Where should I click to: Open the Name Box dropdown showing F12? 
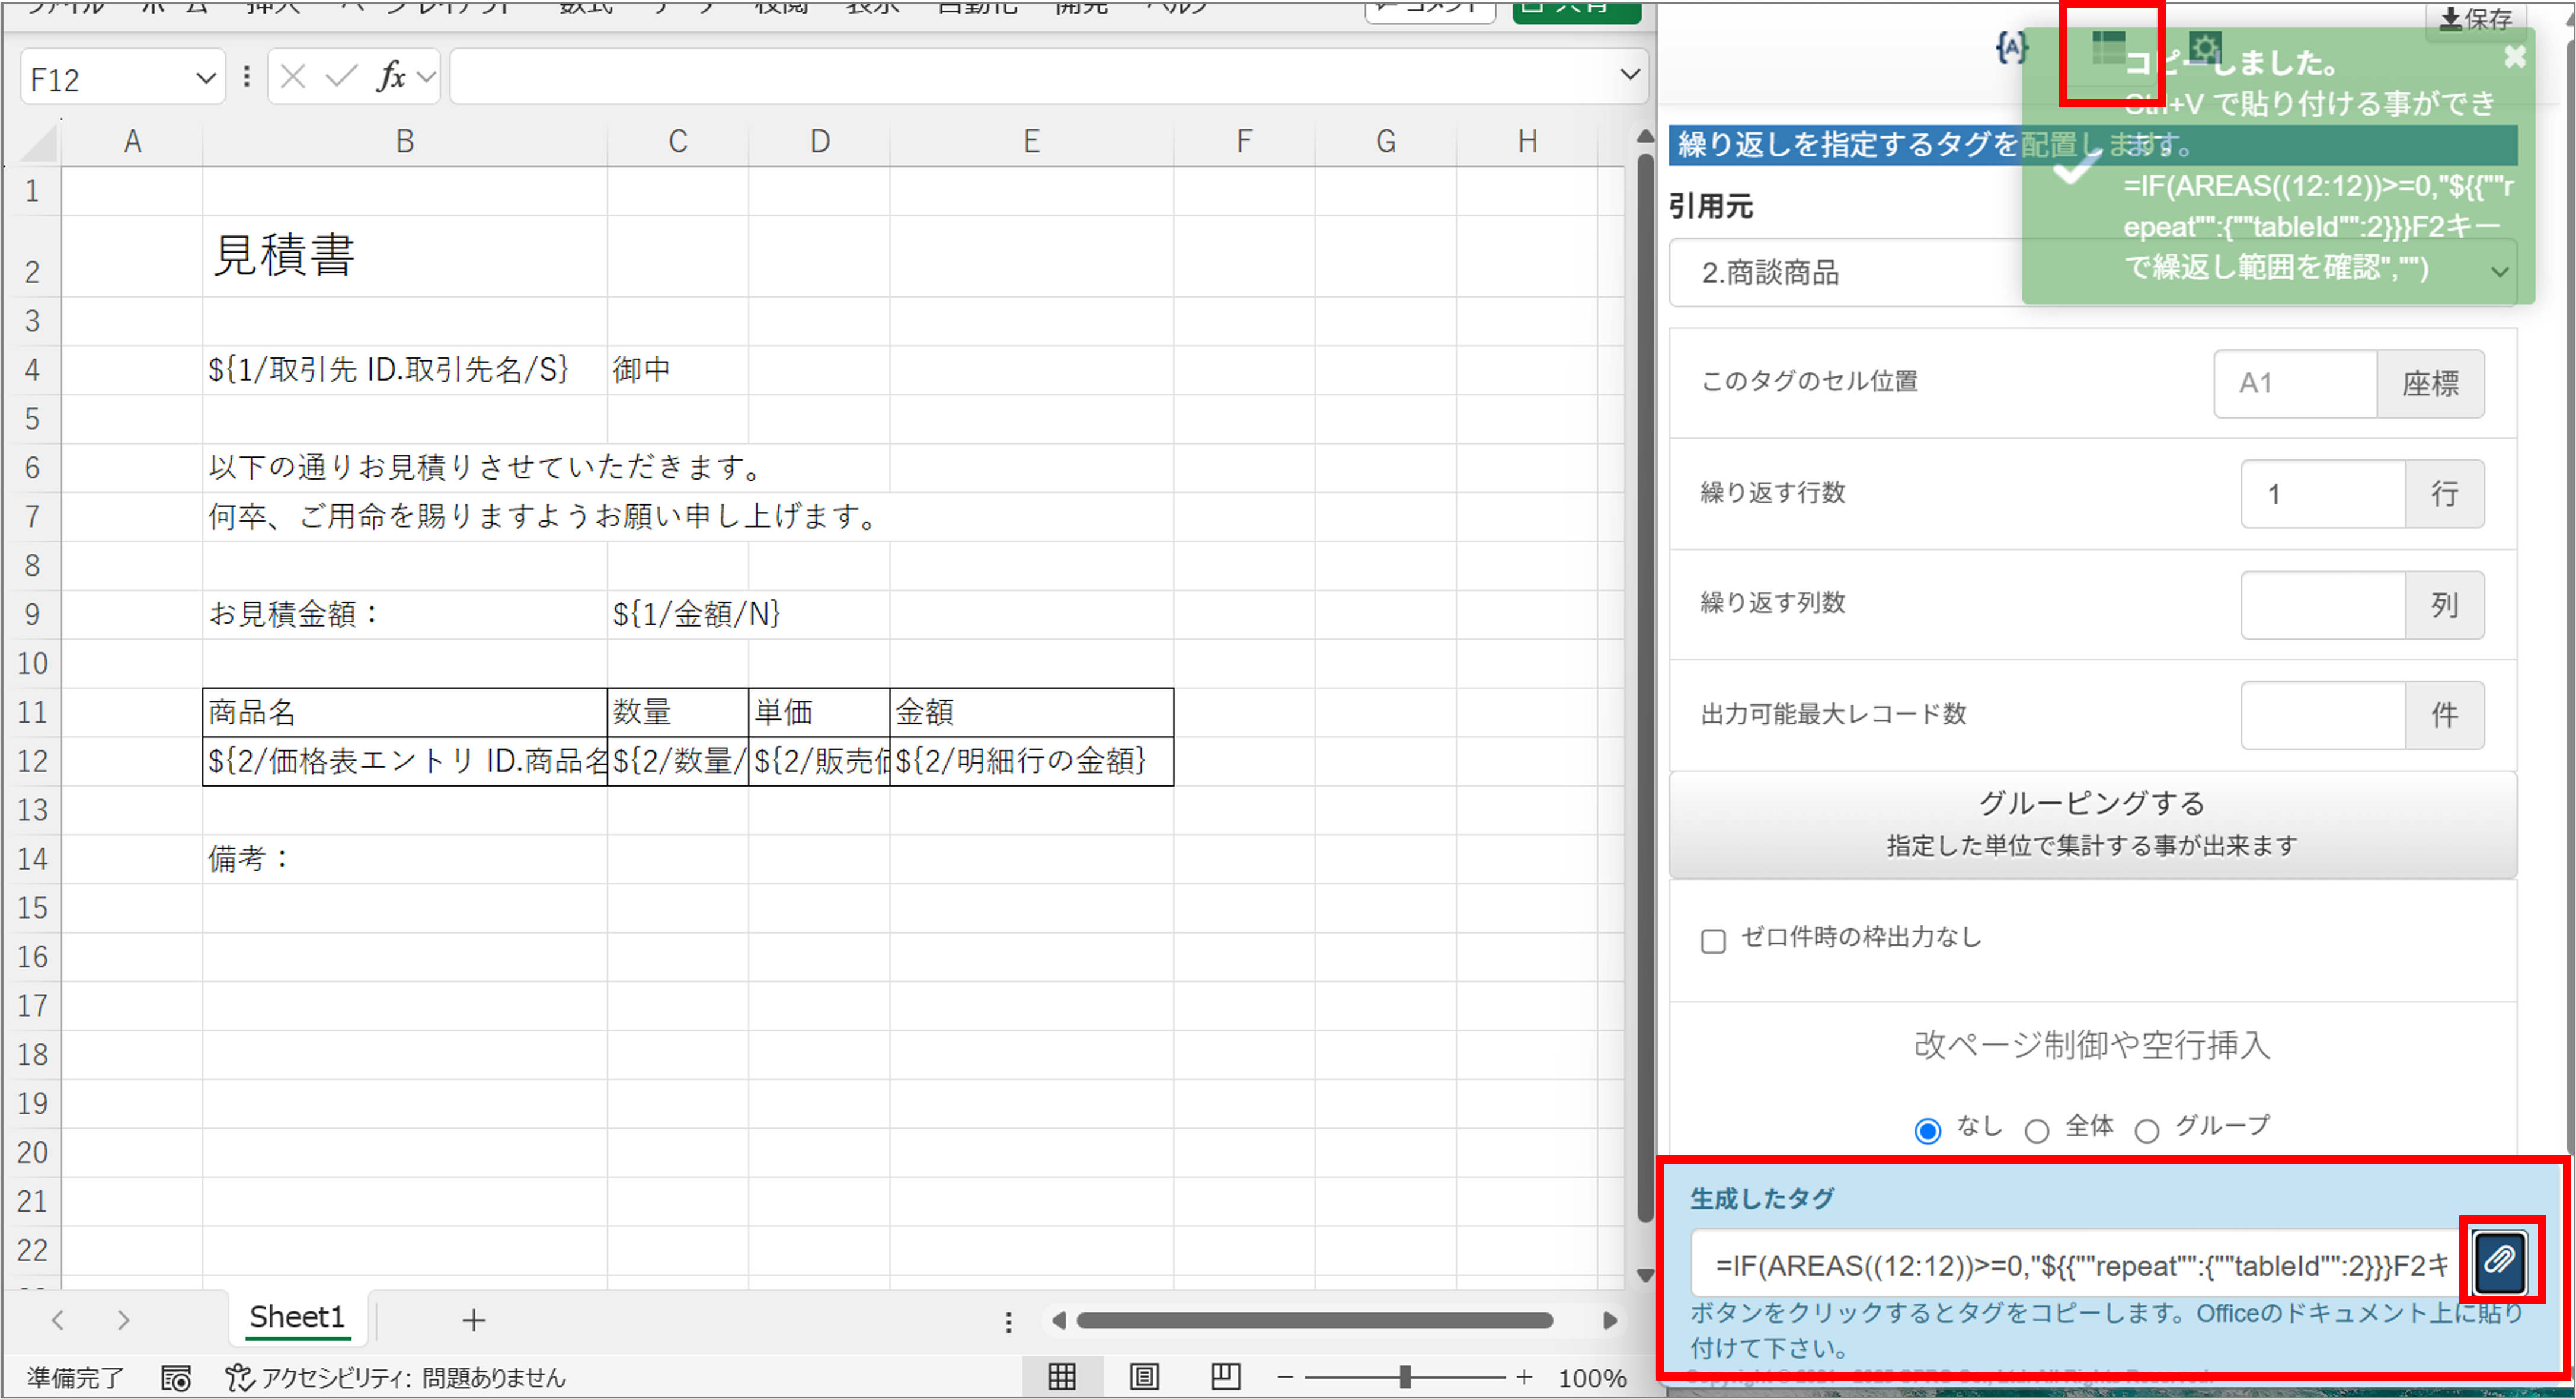[205, 77]
